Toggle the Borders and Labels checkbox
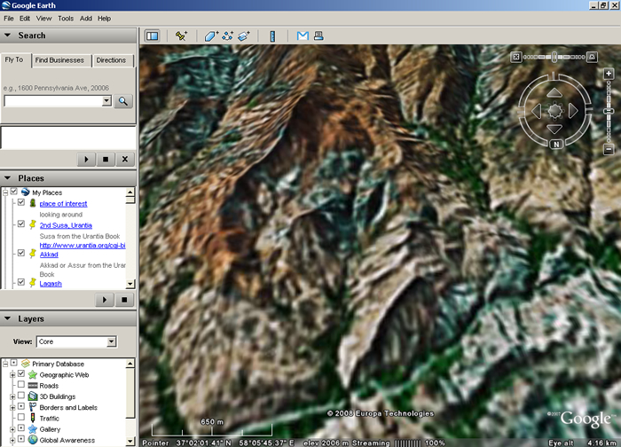This screenshot has height=447, width=621. click(x=21, y=406)
